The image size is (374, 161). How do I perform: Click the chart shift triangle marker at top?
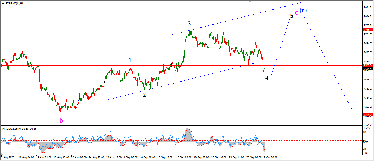pos(249,2)
